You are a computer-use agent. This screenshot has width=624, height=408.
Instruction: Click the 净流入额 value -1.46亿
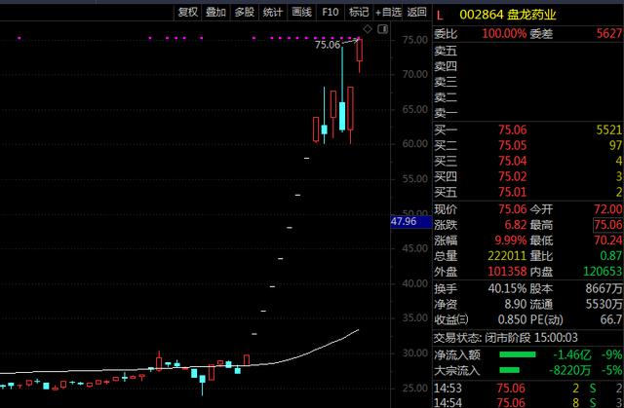tap(572, 354)
